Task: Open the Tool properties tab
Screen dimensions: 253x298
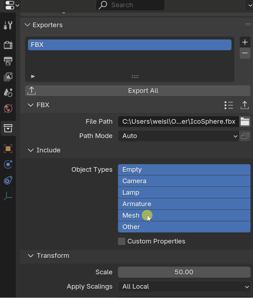Action: coord(8,25)
